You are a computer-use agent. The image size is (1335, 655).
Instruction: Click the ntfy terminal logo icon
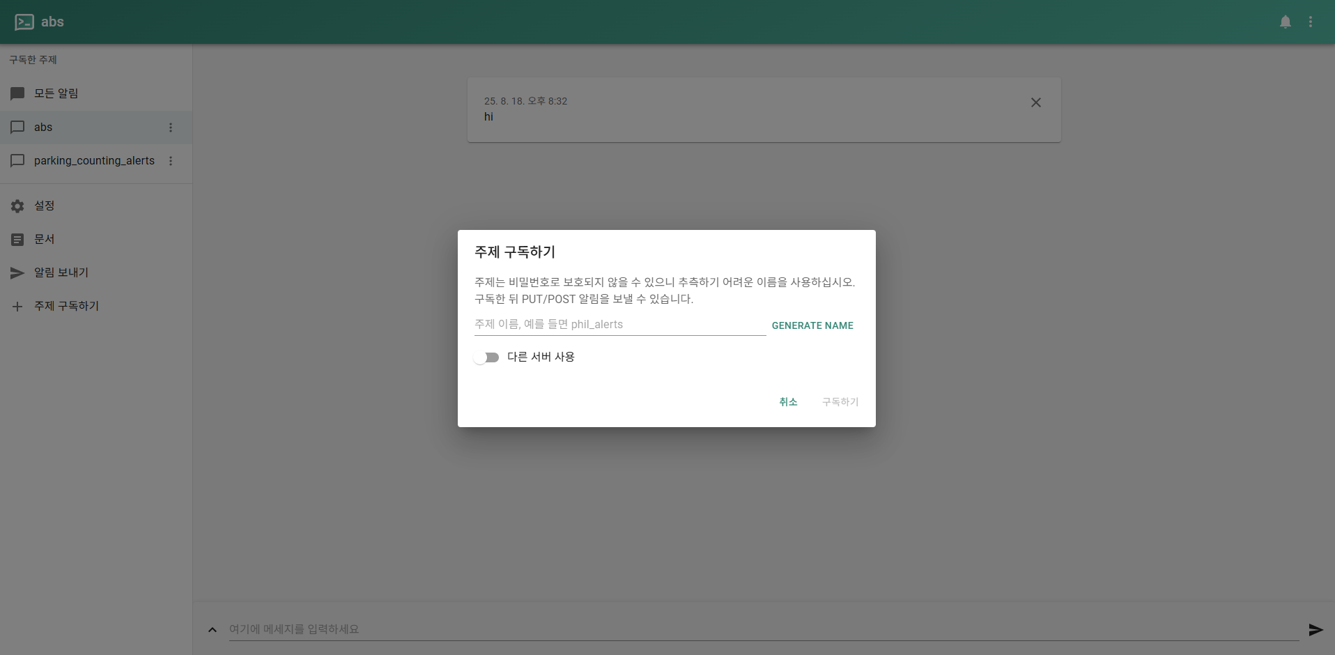[24, 22]
